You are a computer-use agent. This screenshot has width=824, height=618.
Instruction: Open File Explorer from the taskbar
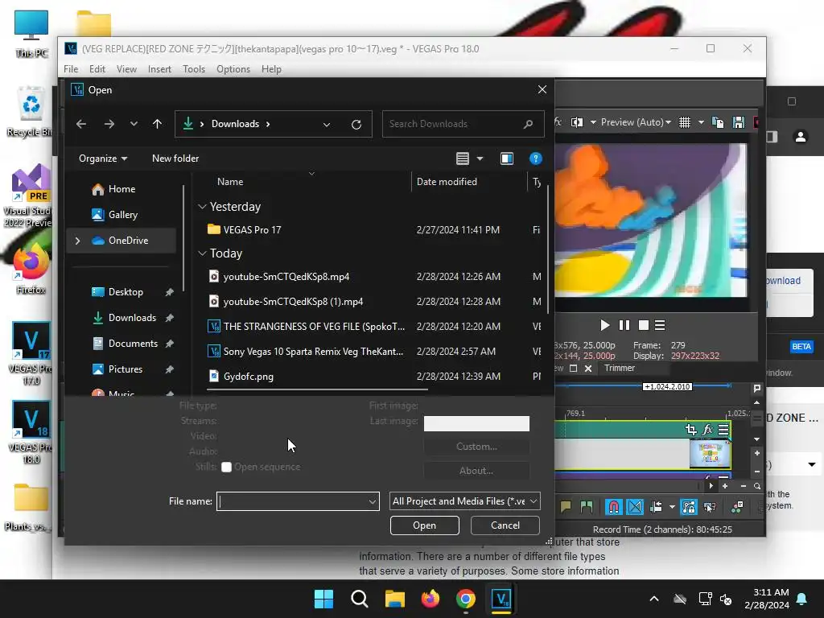coord(394,599)
